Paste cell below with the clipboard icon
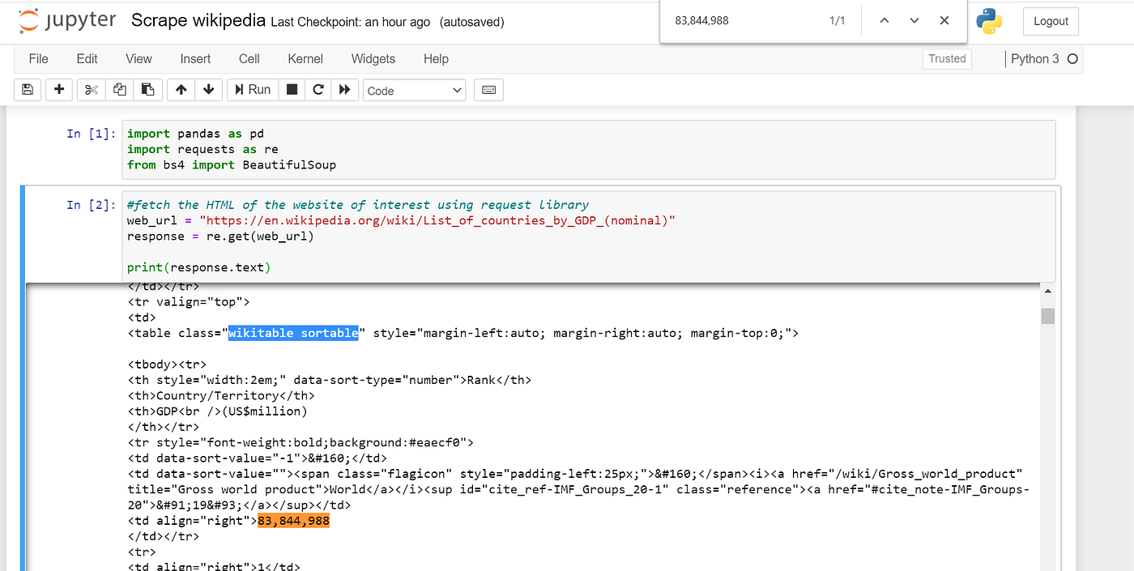The width and height of the screenshot is (1134, 571). (147, 89)
